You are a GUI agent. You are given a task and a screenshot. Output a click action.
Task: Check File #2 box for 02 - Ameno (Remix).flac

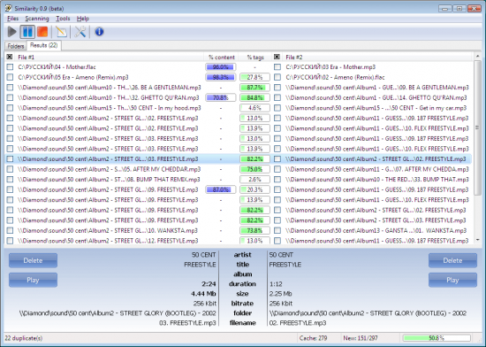277,77
